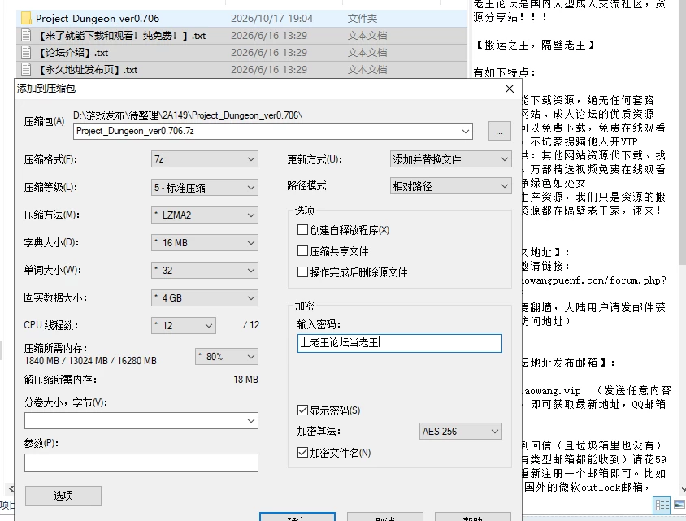
Task: Select file 【来了就能下载和观看!纯免费!】.txt
Action: pos(241,36)
